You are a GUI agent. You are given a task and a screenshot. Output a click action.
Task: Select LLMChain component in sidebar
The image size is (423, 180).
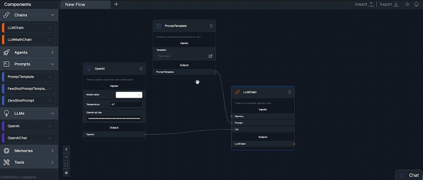point(29,28)
